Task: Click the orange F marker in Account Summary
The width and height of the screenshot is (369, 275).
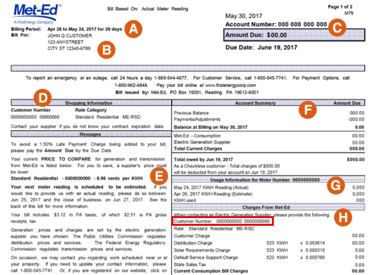Action: (308, 110)
